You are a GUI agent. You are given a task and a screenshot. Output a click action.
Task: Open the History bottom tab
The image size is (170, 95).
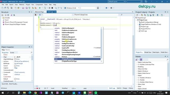131,88
